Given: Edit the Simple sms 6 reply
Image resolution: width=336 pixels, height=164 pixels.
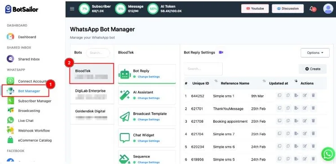Looking at the screenshot, I should (x=305, y=146).
